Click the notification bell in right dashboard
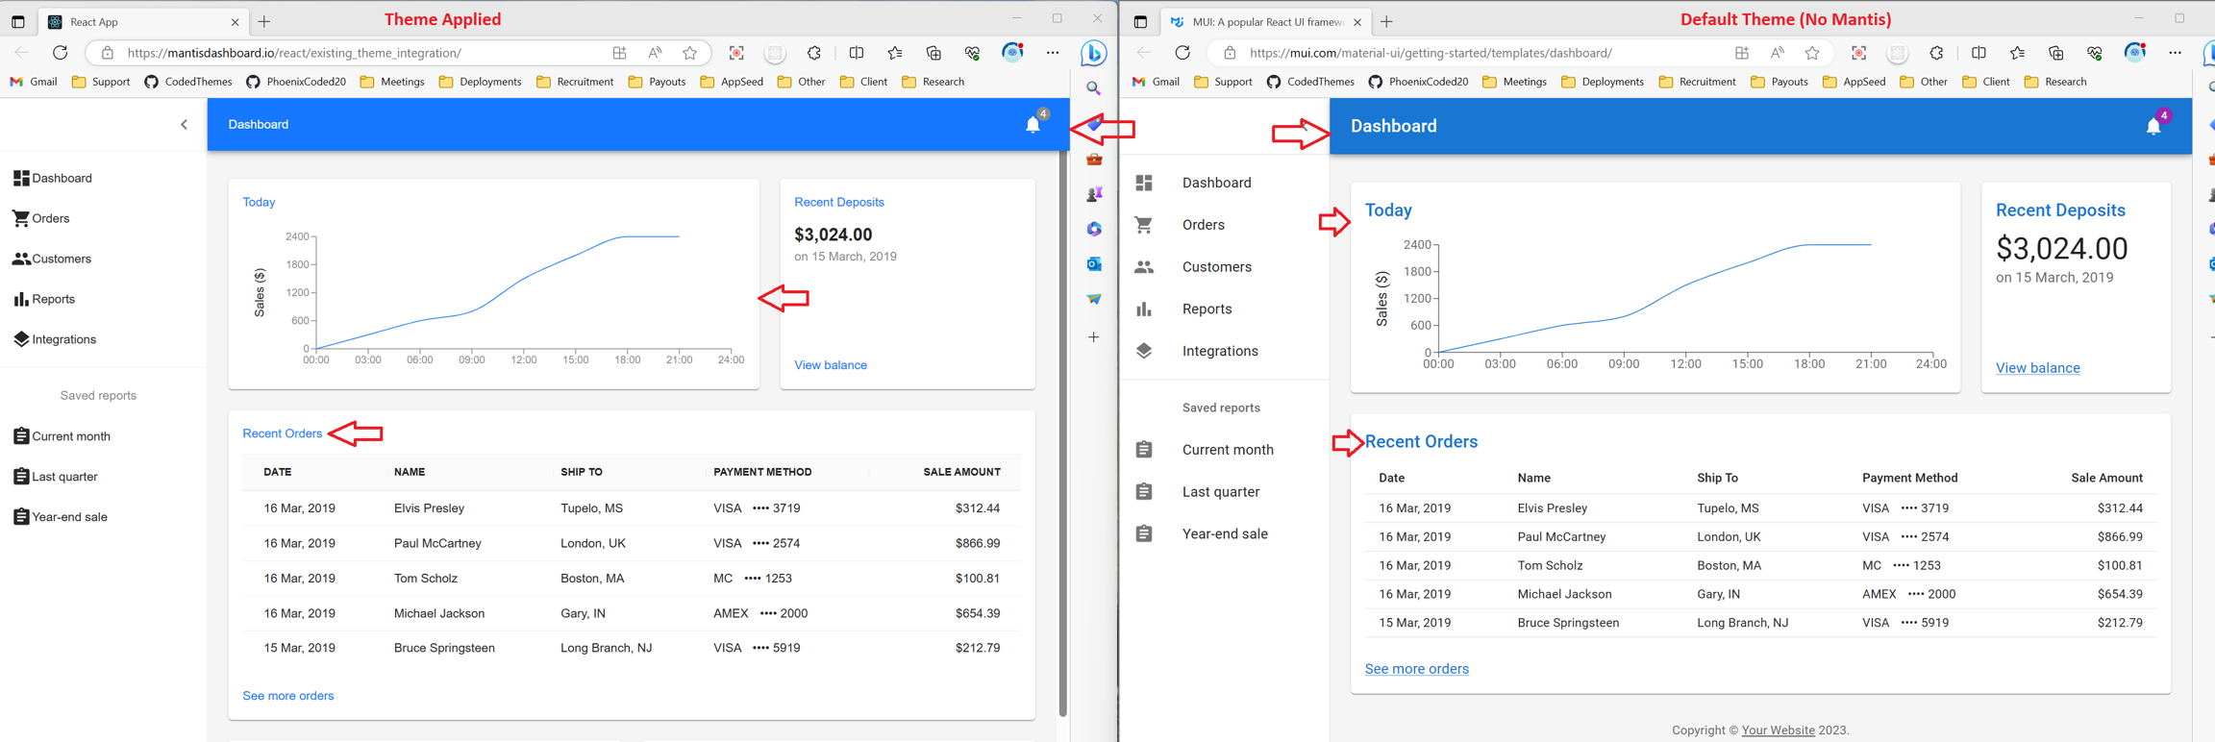 pos(2153,127)
